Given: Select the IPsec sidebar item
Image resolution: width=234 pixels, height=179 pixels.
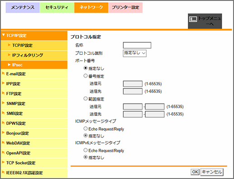Looking at the screenshot, I should coord(34,65).
